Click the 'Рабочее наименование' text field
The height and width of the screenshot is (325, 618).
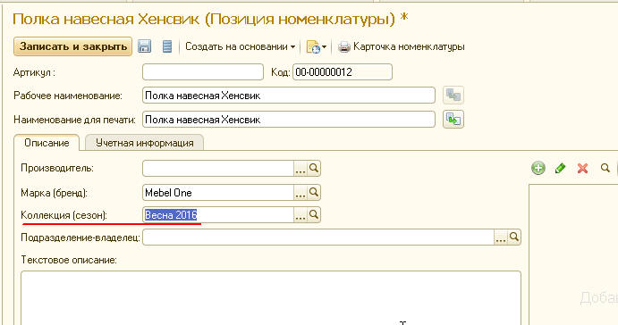point(289,96)
